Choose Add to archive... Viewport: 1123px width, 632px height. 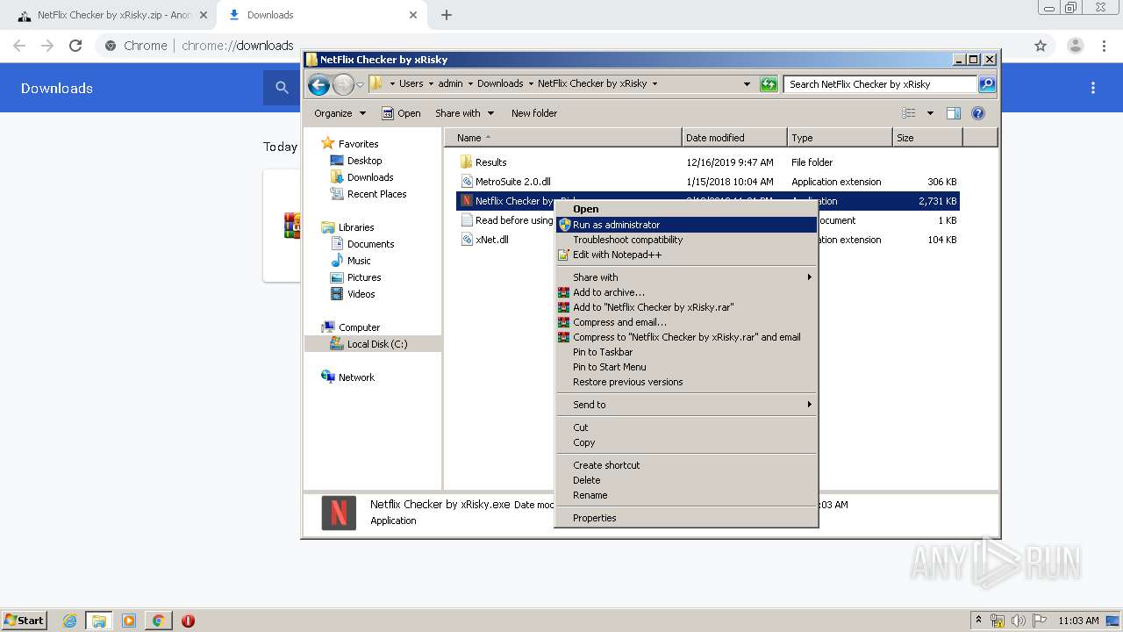click(687, 292)
